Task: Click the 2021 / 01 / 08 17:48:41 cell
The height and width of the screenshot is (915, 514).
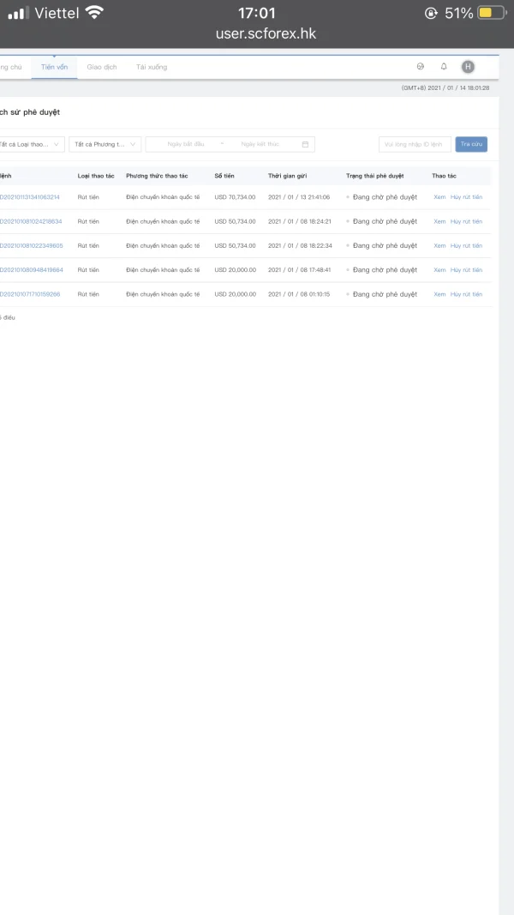Action: point(300,270)
